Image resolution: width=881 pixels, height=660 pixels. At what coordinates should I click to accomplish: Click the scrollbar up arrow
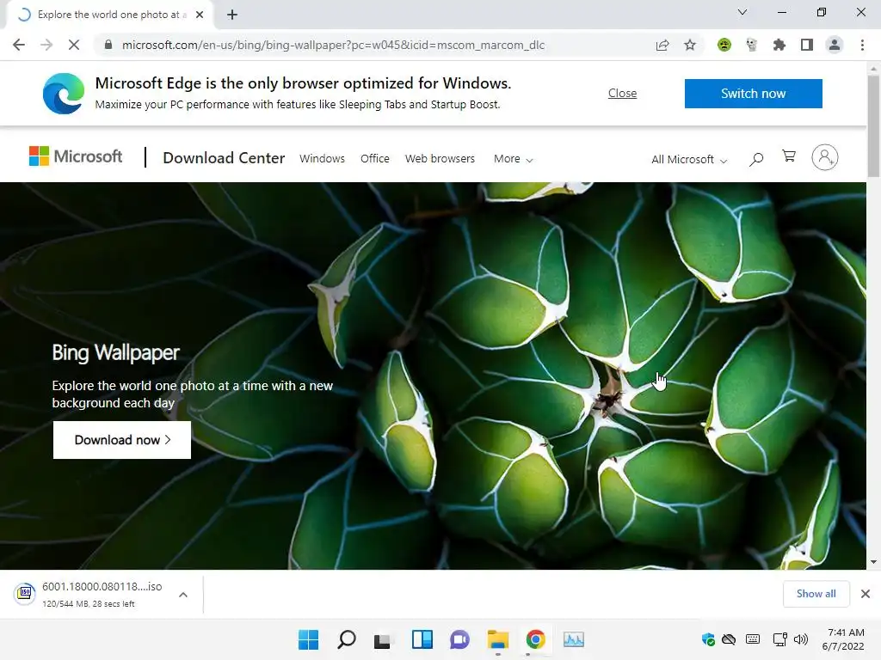[x=873, y=68]
